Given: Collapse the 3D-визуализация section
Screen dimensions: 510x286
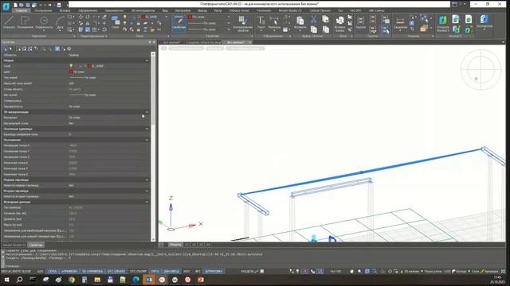Looking at the screenshot, I should click(x=147, y=112).
